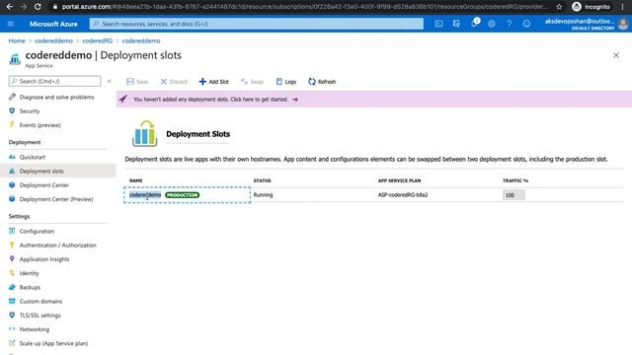This screenshot has width=632, height=355.
Task: Click the Running status cell
Action: coord(264,195)
